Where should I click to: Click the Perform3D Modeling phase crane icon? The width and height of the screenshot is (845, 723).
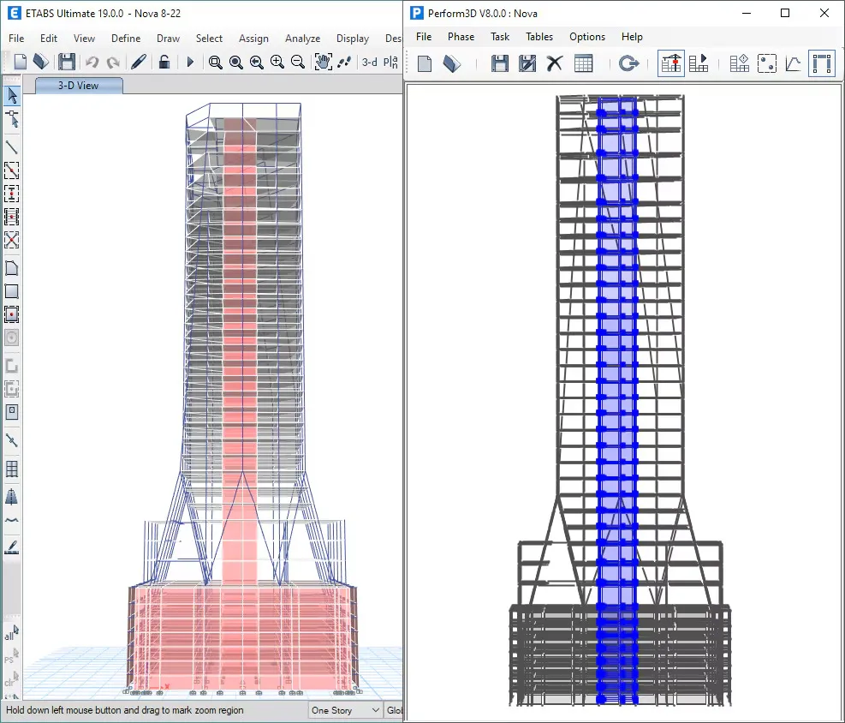point(671,63)
